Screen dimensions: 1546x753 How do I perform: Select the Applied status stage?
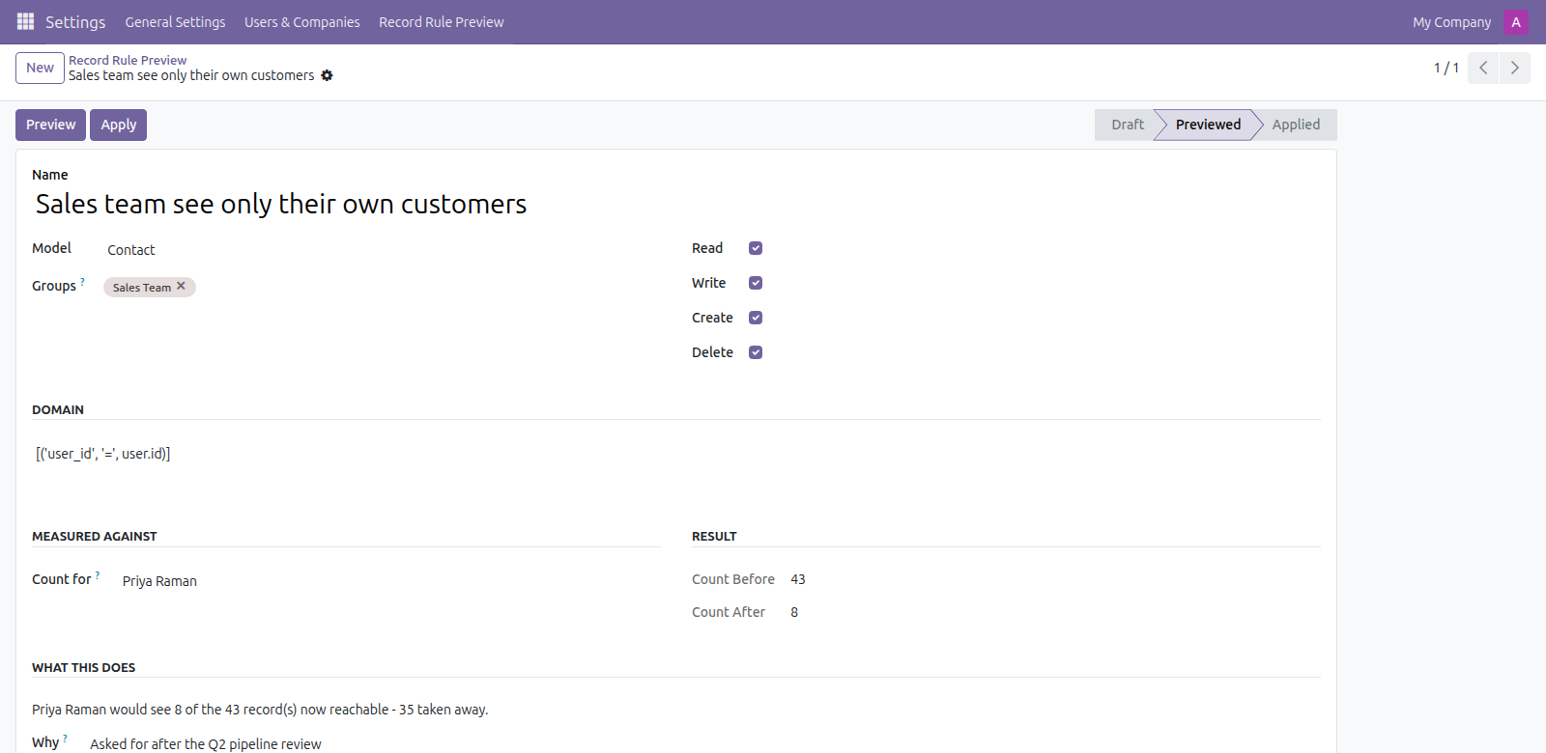coord(1296,125)
